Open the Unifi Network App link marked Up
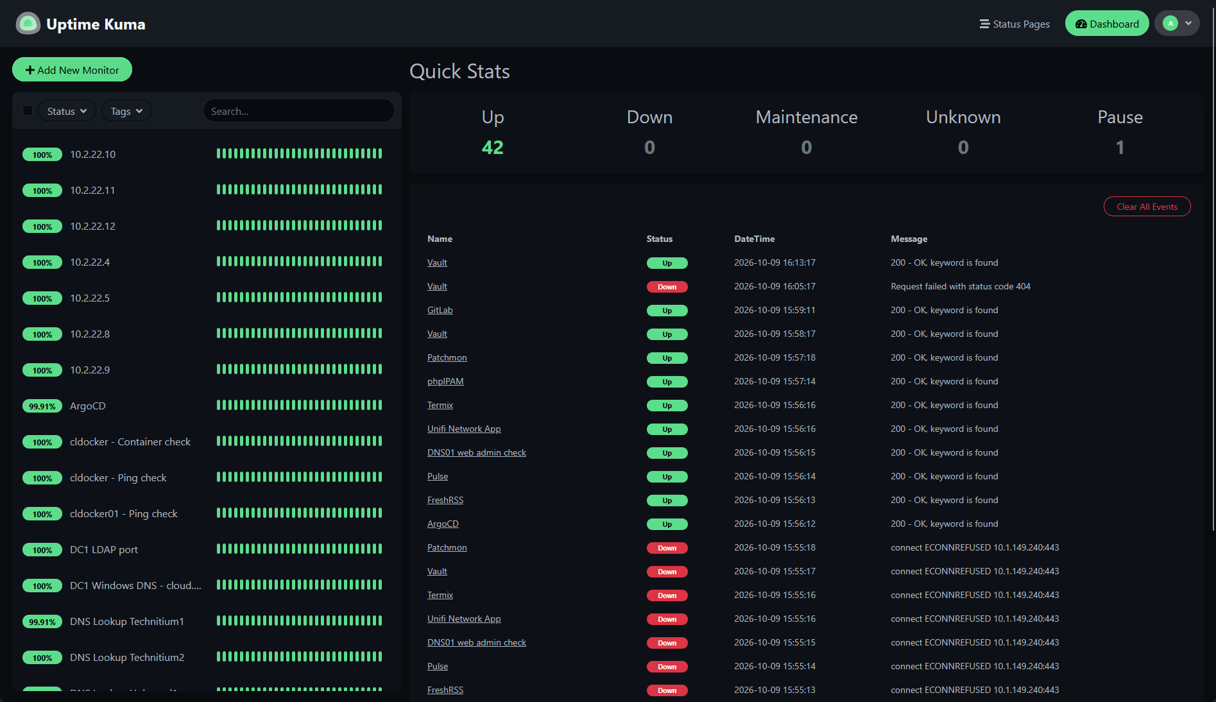Image resolution: width=1216 pixels, height=702 pixels. tap(464, 429)
